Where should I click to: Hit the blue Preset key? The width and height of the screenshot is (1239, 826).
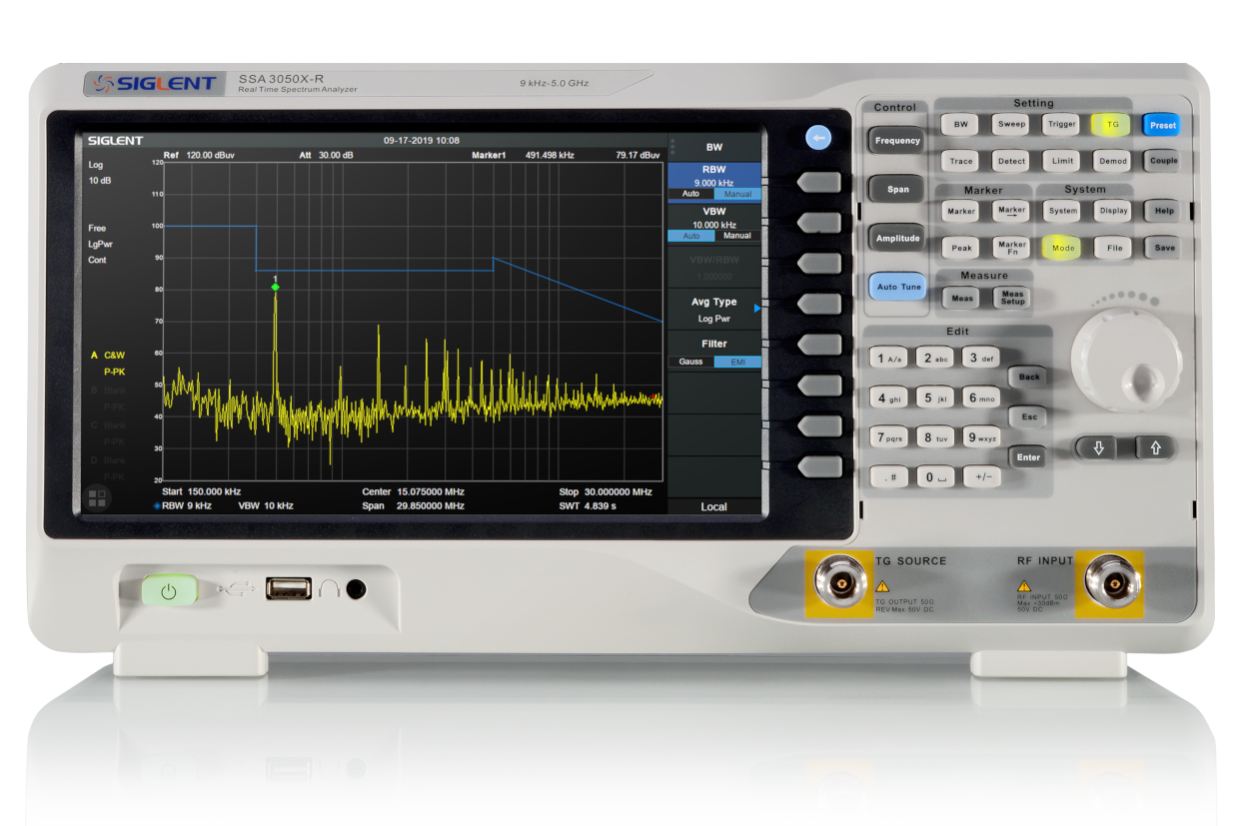point(1163,125)
